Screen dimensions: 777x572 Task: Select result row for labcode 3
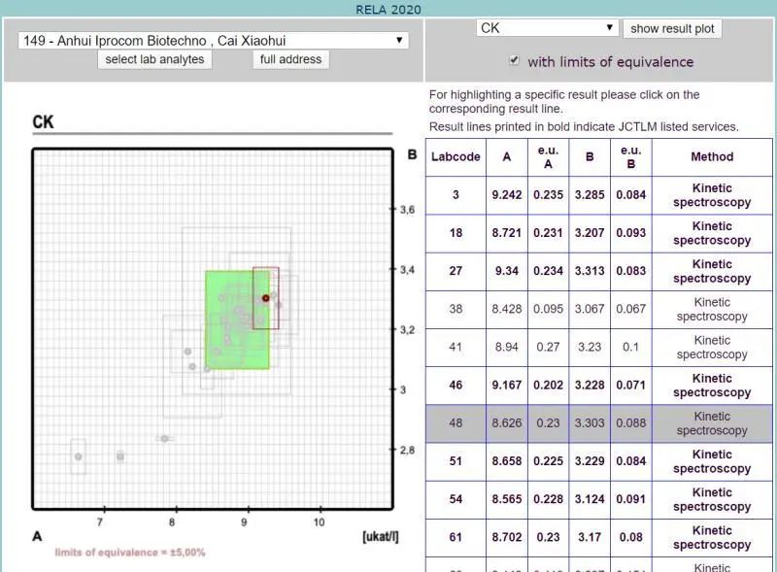click(x=598, y=195)
